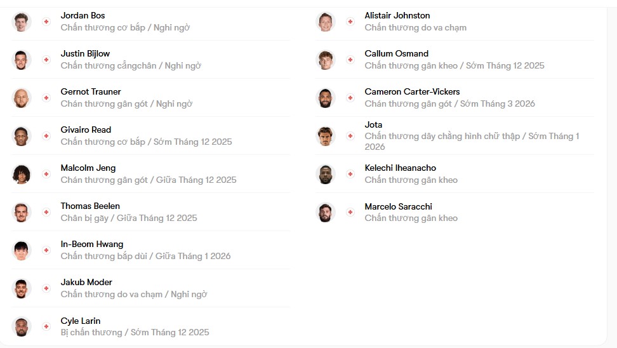617x348 pixels.
Task: Click the Jordan Bos name link
Action: pos(83,15)
